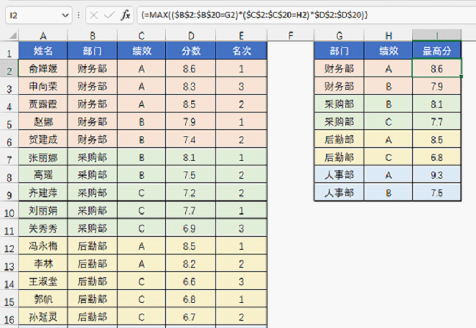Click 人事部 cell in the A performance row
476x328 pixels.
click(x=339, y=175)
